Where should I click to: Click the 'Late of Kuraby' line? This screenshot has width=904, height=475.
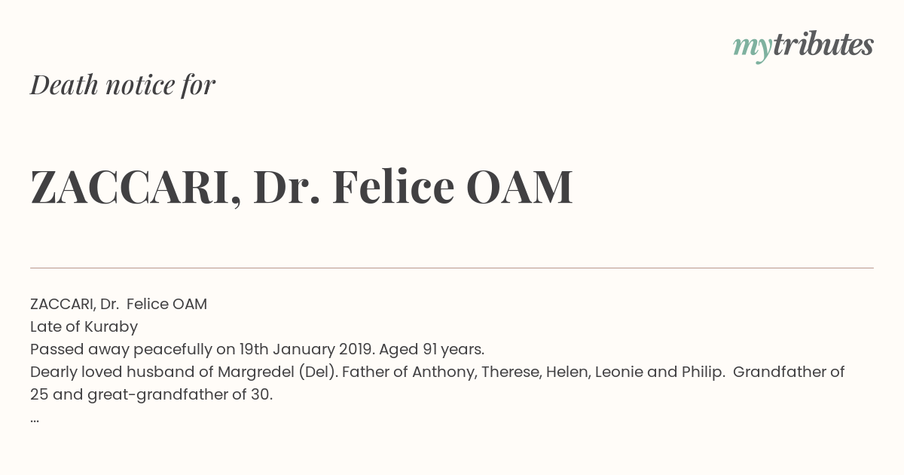(x=84, y=327)
